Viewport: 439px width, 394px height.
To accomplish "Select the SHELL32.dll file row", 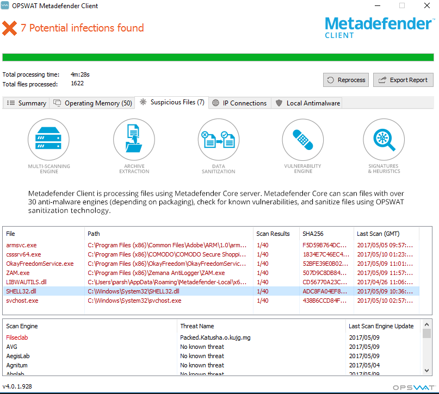I will [x=211, y=291].
